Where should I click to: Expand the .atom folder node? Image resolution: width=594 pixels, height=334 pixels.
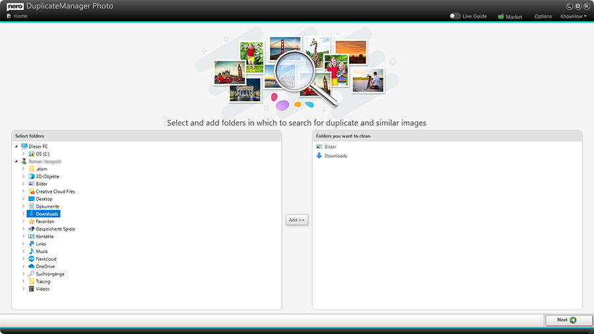pos(24,169)
